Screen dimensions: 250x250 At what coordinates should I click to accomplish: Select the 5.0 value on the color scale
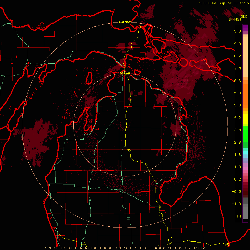237,105
